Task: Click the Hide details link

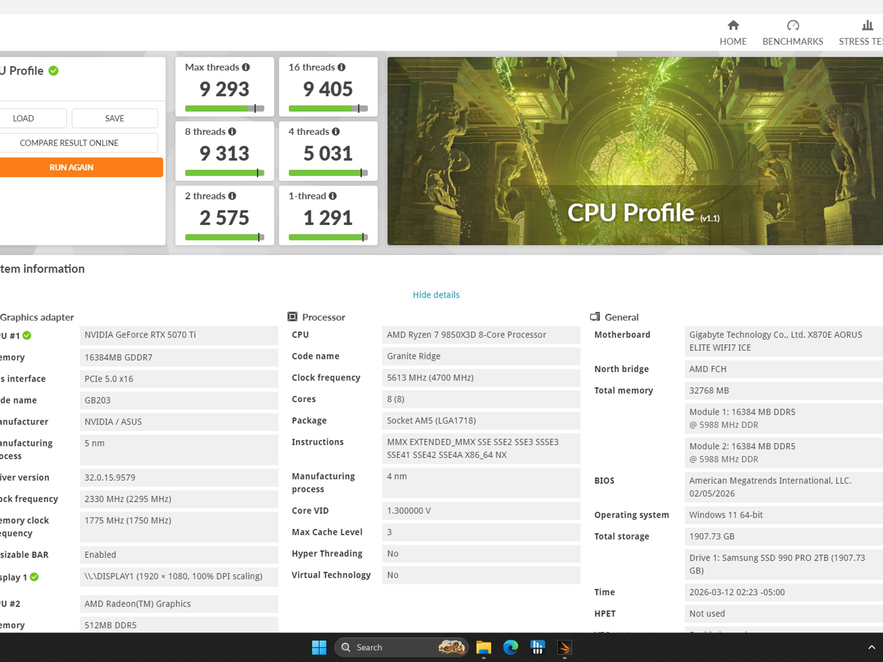Action: 436,295
